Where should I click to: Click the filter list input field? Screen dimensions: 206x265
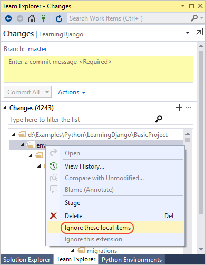pyautogui.click(x=101, y=120)
